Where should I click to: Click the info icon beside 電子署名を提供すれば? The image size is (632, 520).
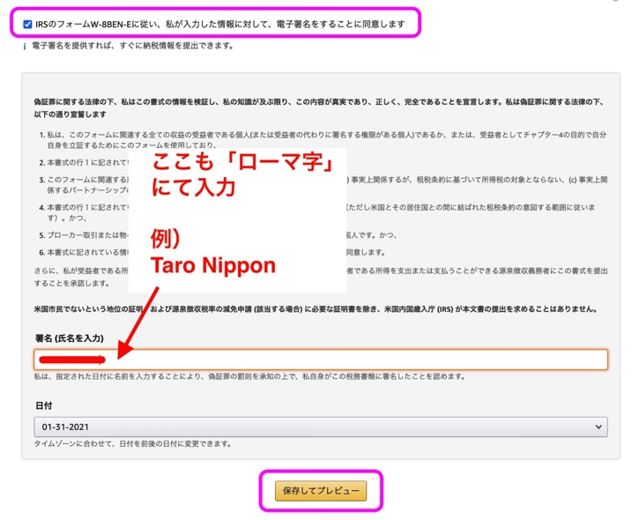[x=23, y=47]
